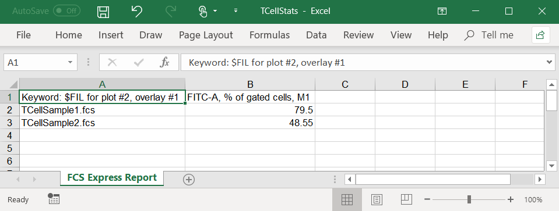Select cell with 'Keyword: $FIL for plot #2'
Screen dimensions: 559x211
click(x=103, y=97)
